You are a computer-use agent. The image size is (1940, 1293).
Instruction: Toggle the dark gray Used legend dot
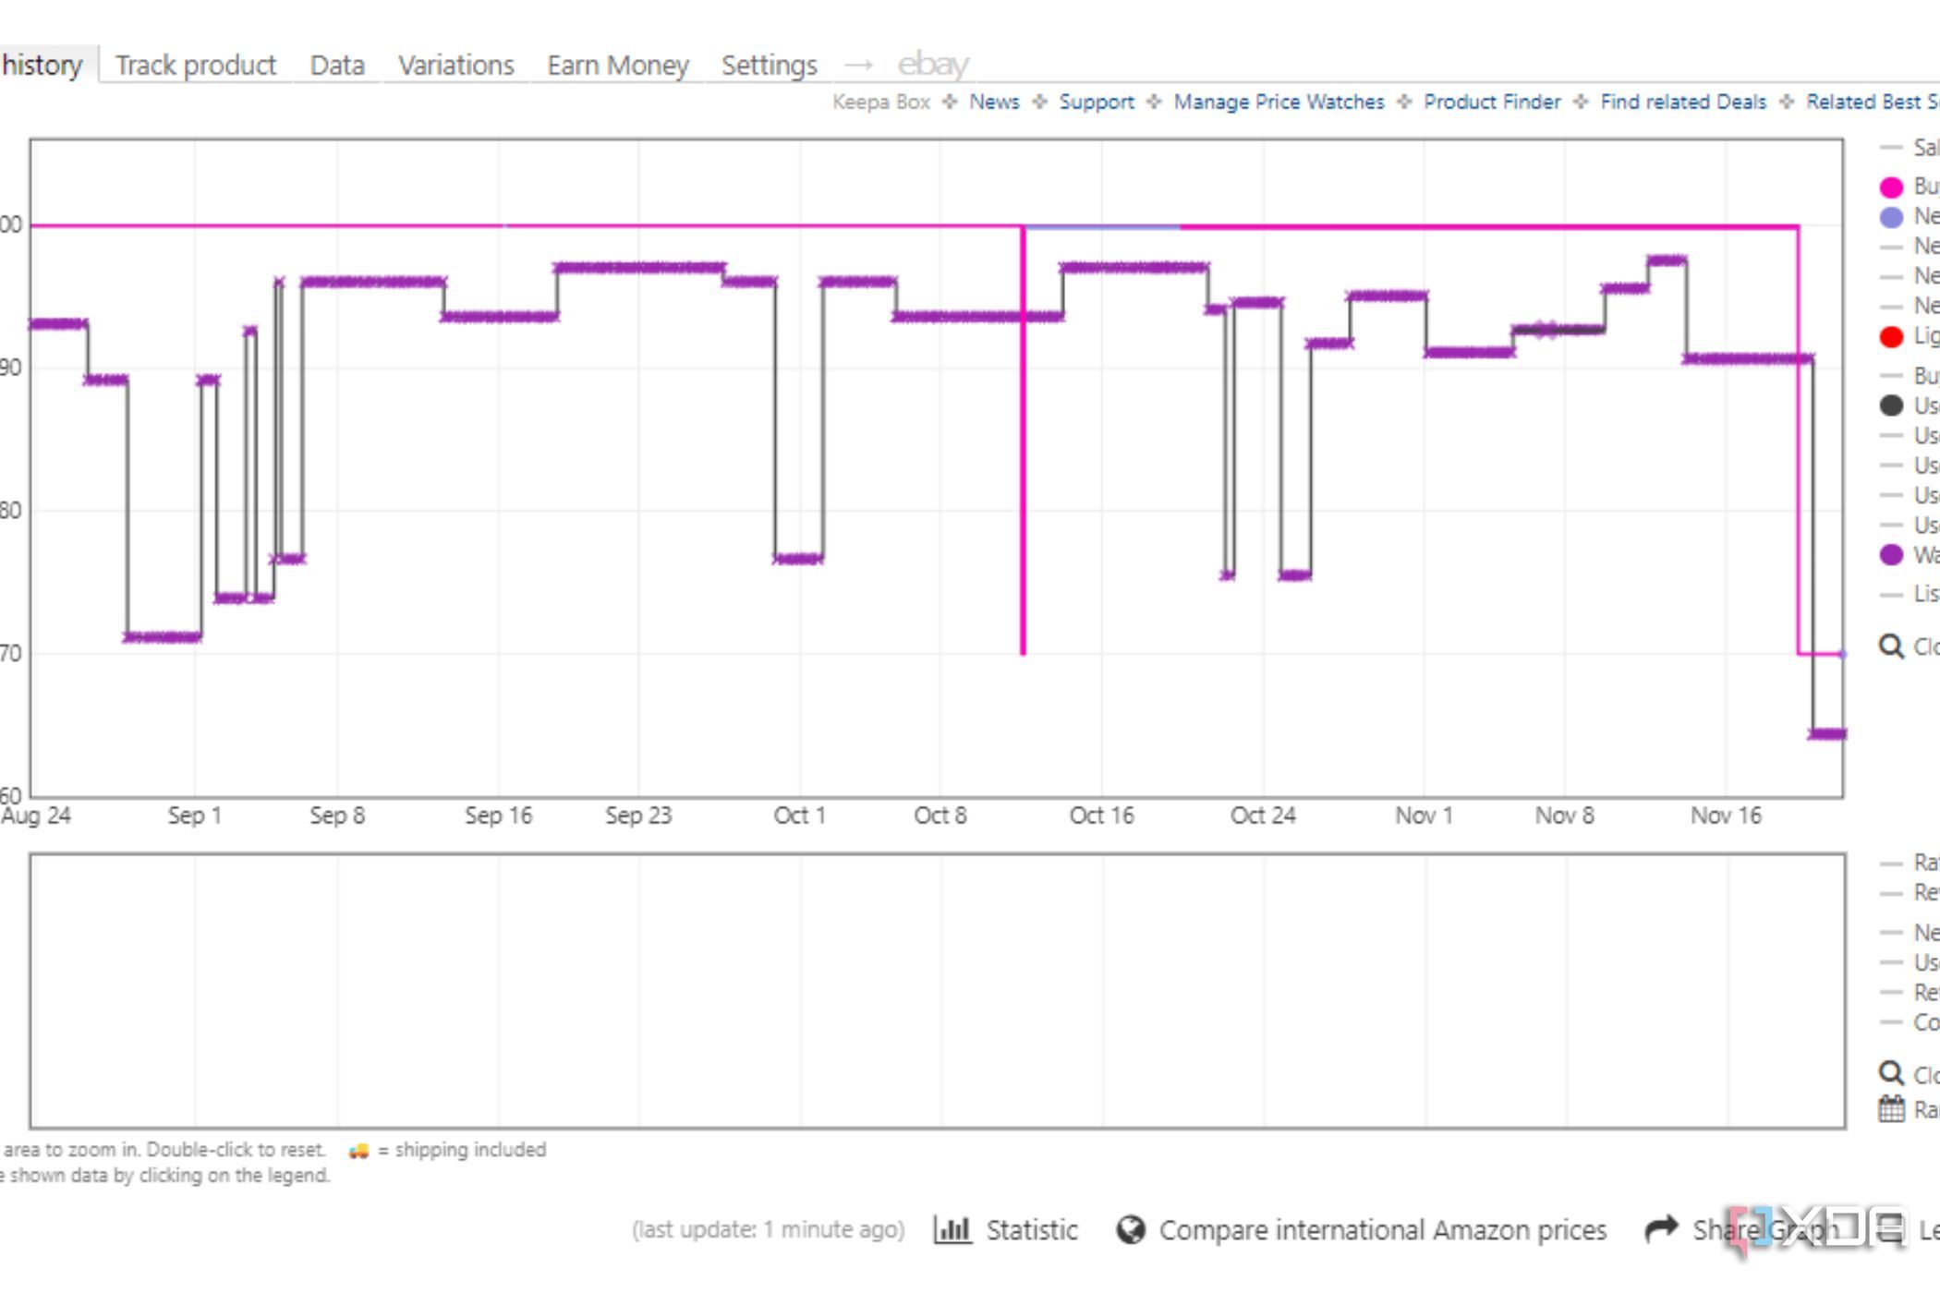point(1891,405)
